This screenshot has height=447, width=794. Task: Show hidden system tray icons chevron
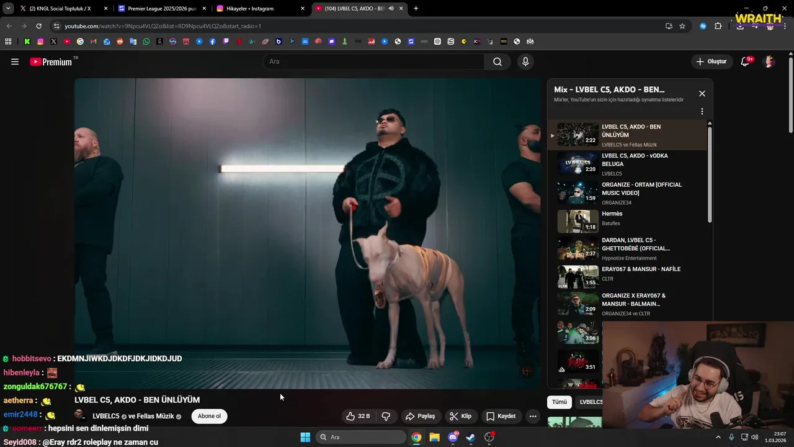pyautogui.click(x=718, y=437)
